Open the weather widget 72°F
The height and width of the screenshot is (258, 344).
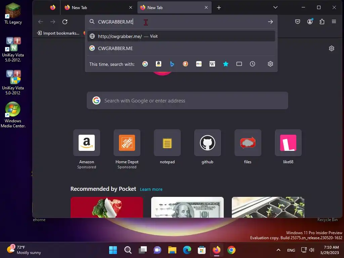[24, 250]
